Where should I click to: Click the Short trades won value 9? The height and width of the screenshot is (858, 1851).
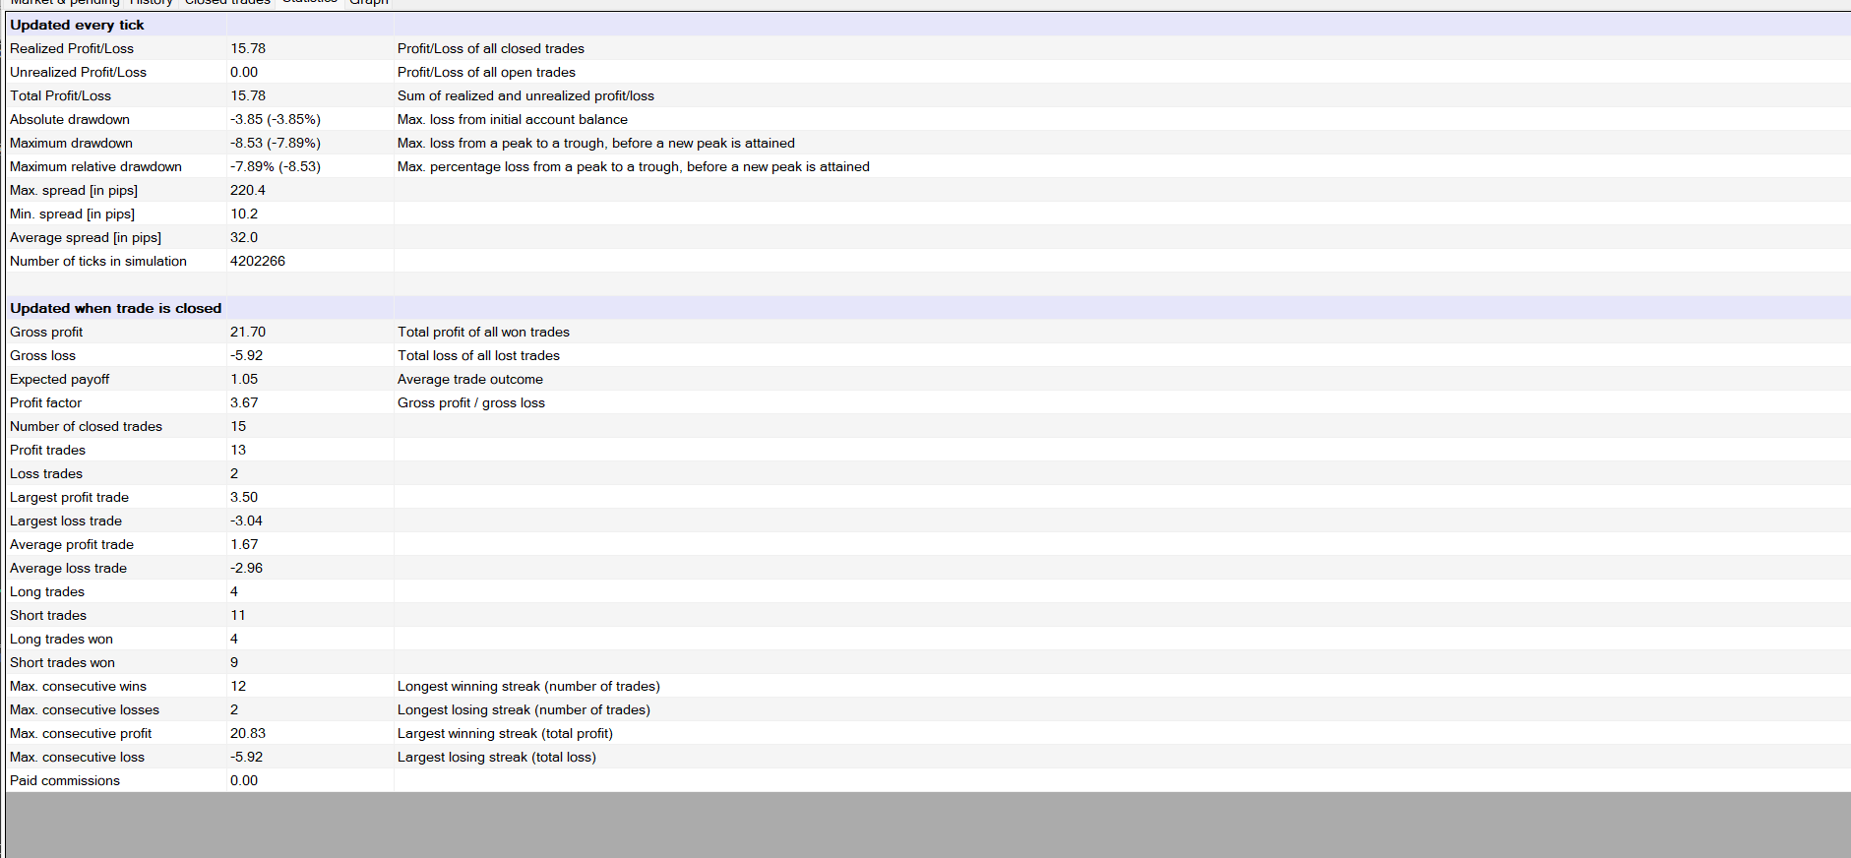point(234,662)
